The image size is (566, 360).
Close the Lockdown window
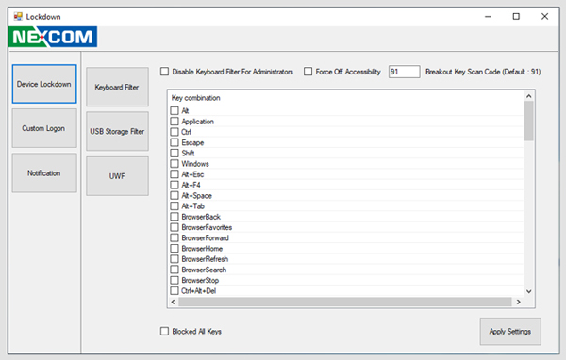544,17
